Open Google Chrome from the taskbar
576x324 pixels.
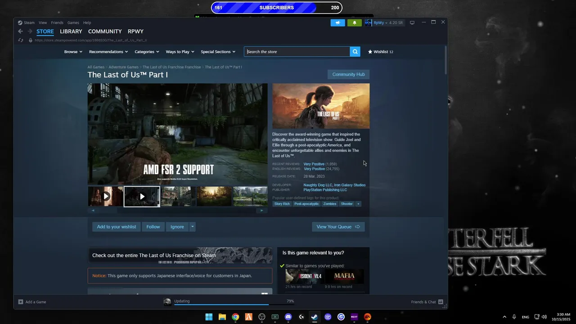235,317
